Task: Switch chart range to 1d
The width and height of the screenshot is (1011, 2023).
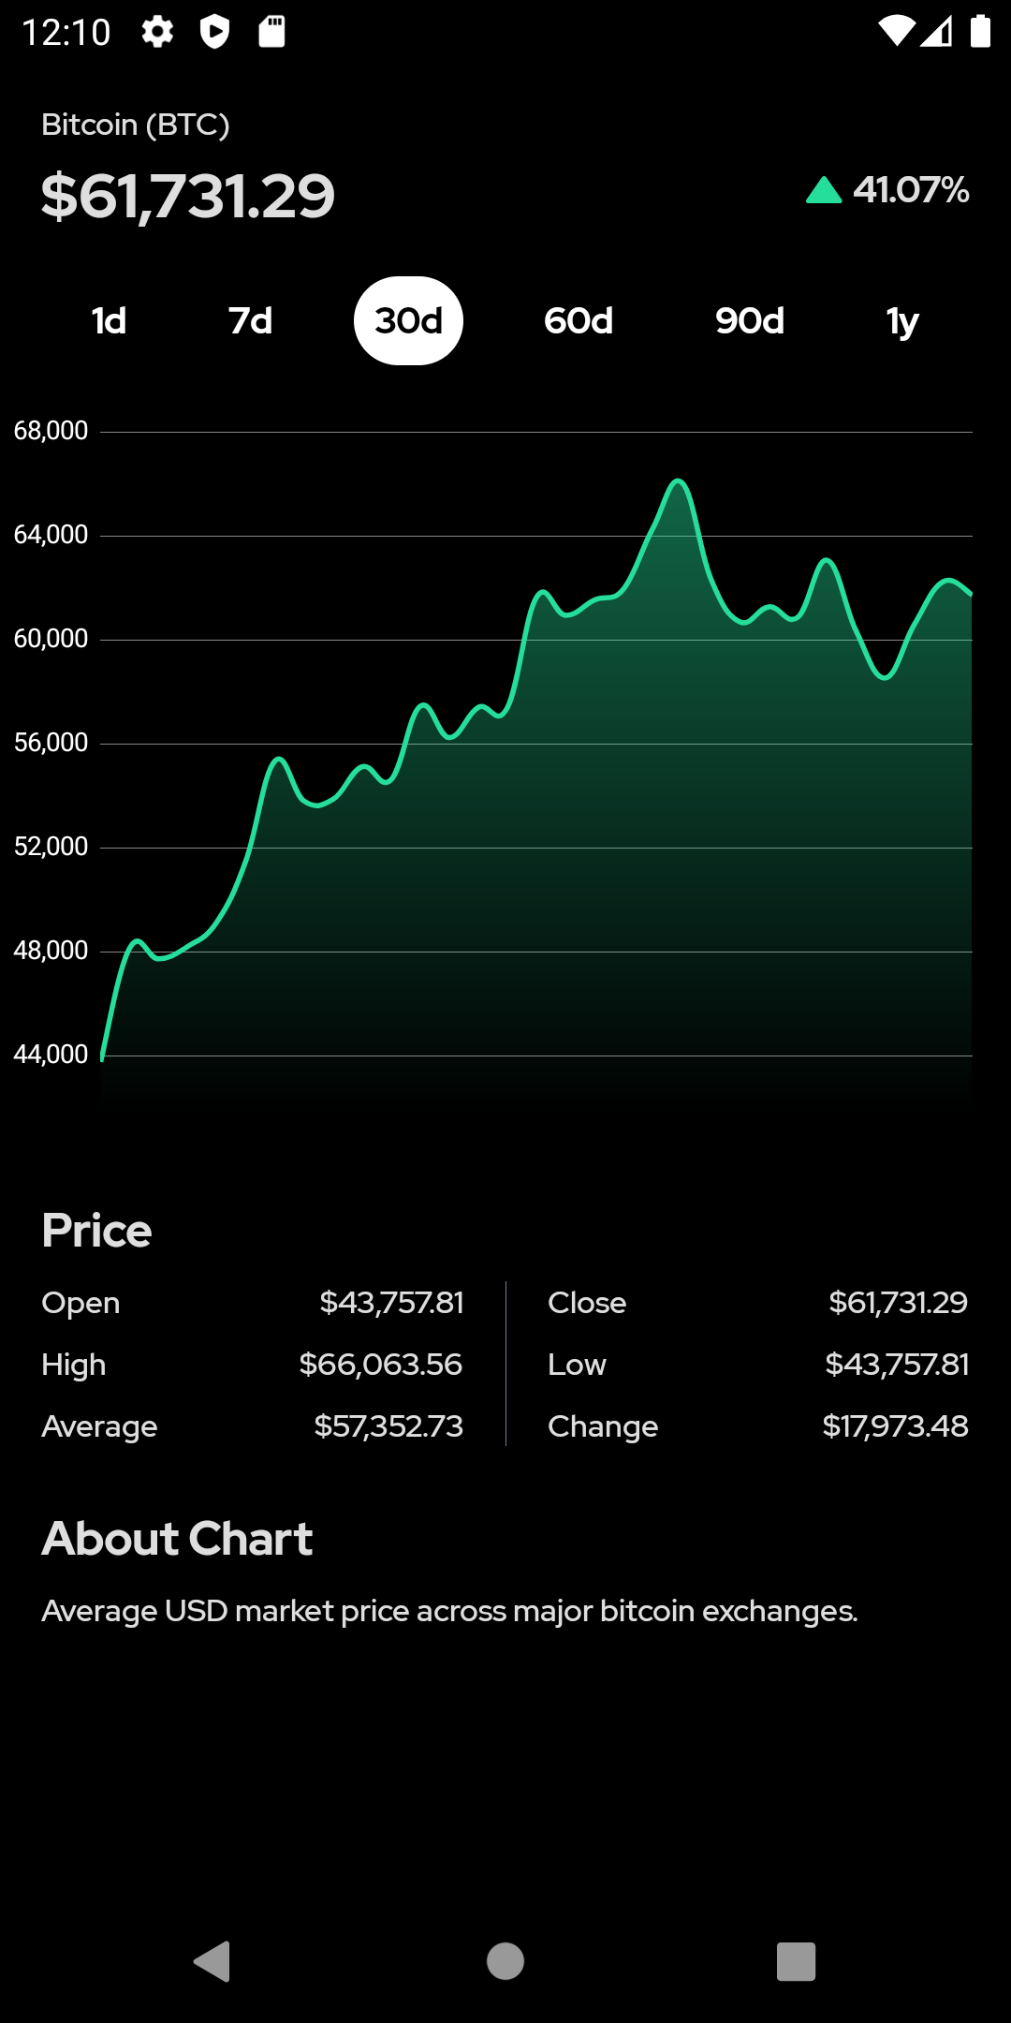Action: point(109,321)
